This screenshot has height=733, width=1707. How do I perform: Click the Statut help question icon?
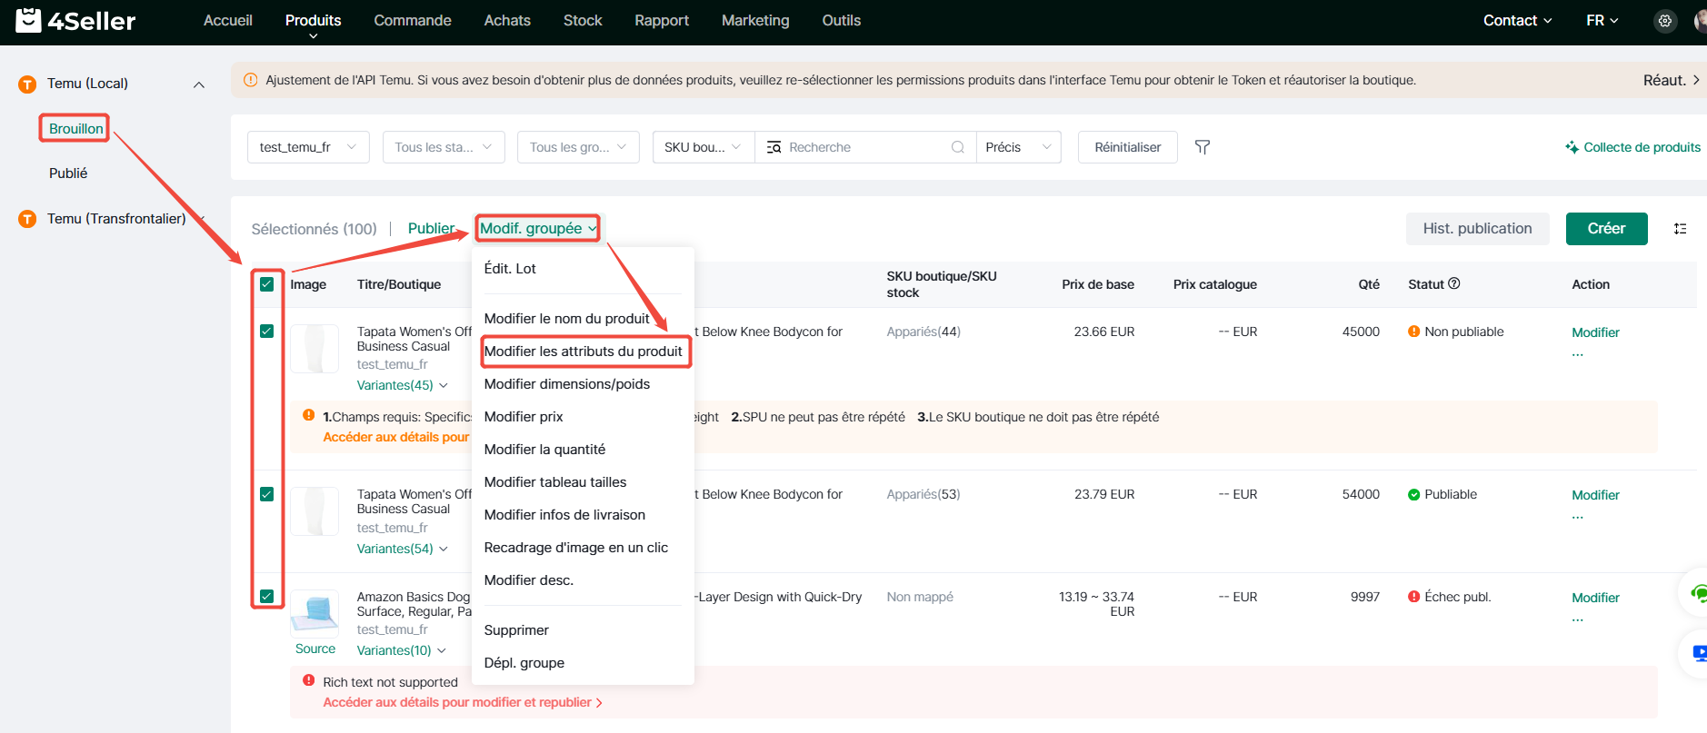click(1454, 283)
